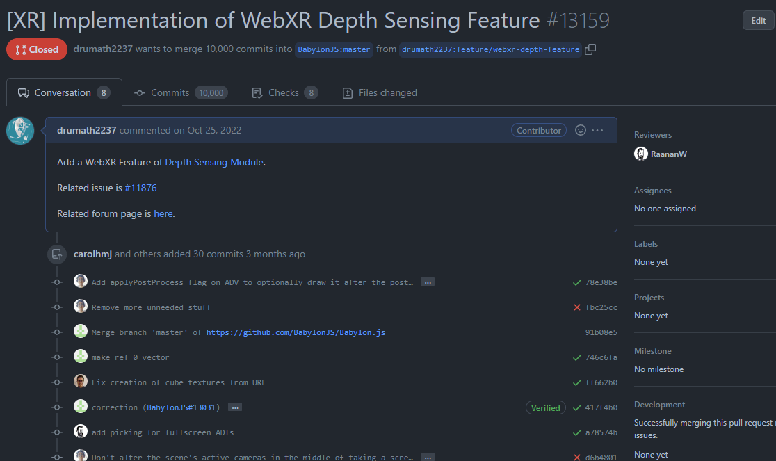Open commit hash a78574b

point(601,432)
